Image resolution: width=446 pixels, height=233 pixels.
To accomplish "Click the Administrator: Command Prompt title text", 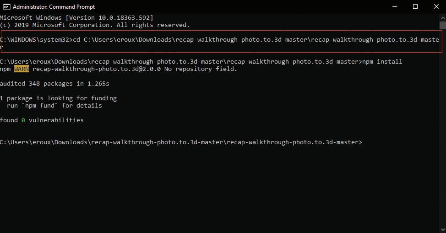I will pyautogui.click(x=54, y=6).
